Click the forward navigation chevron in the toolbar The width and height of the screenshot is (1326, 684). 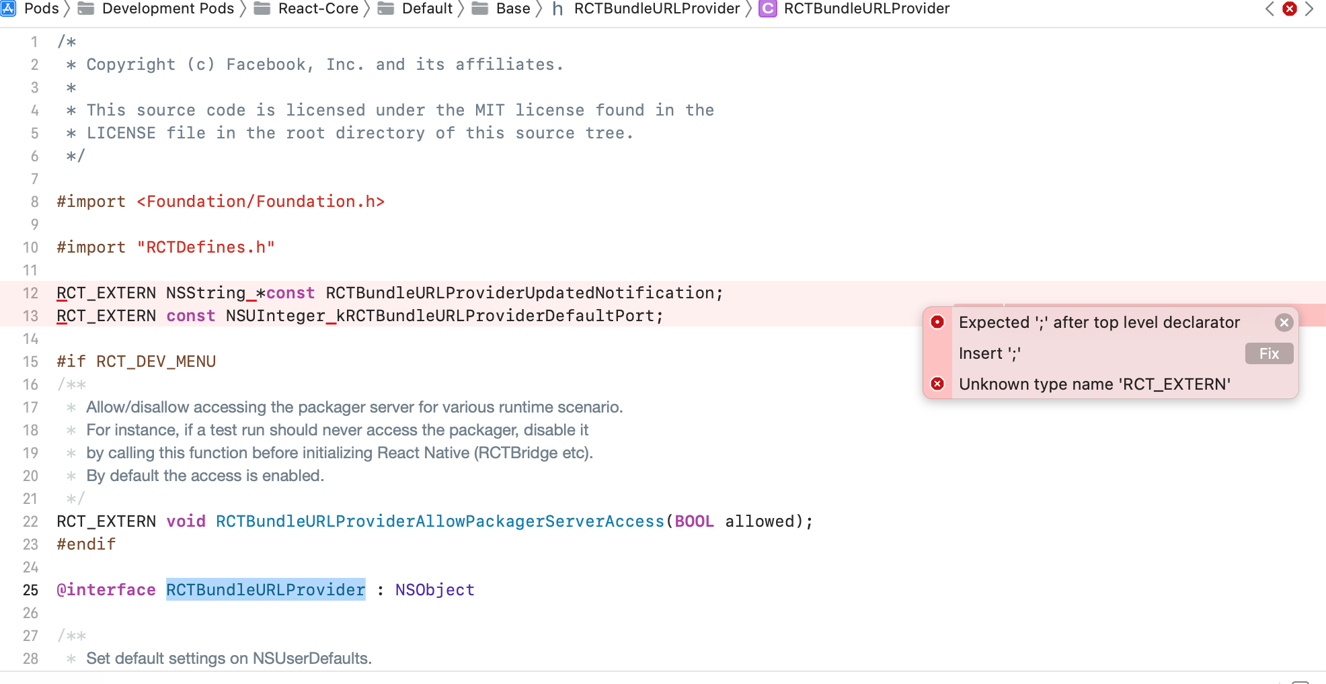(1309, 9)
